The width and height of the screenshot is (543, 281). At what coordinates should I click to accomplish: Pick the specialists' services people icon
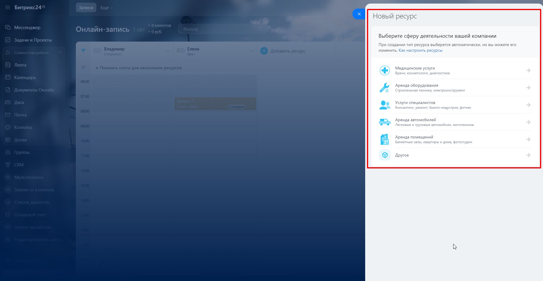[385, 105]
